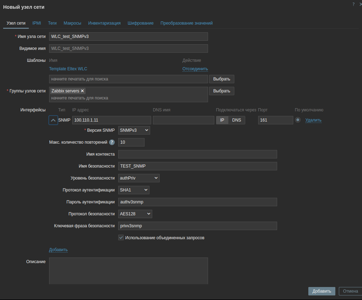Click the Описание description text area
Screen dimensions: 362x300
pyautogui.click(x=128, y=270)
